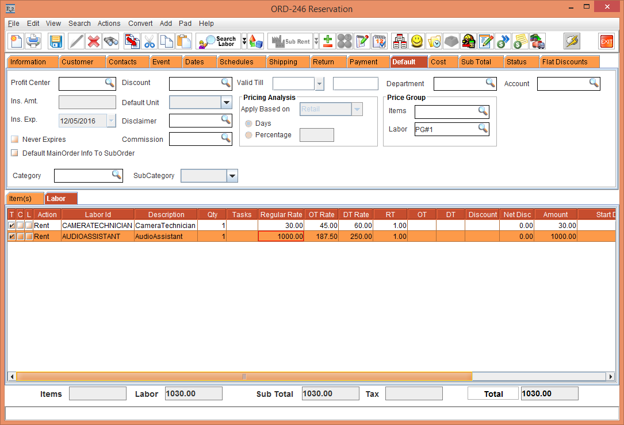The width and height of the screenshot is (624, 425).
Task: Expand the Default Unit dropdown
Action: tap(226, 103)
